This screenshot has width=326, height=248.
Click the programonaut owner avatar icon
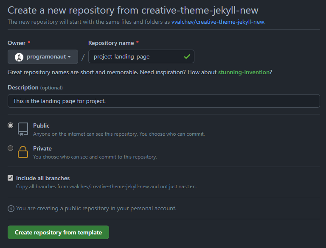[x=19, y=57]
